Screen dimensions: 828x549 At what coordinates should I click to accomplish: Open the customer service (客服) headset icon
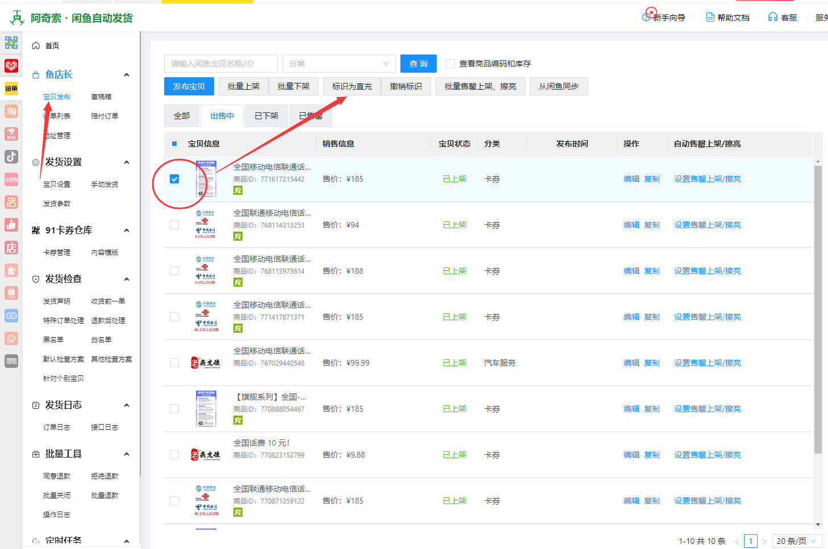[772, 17]
